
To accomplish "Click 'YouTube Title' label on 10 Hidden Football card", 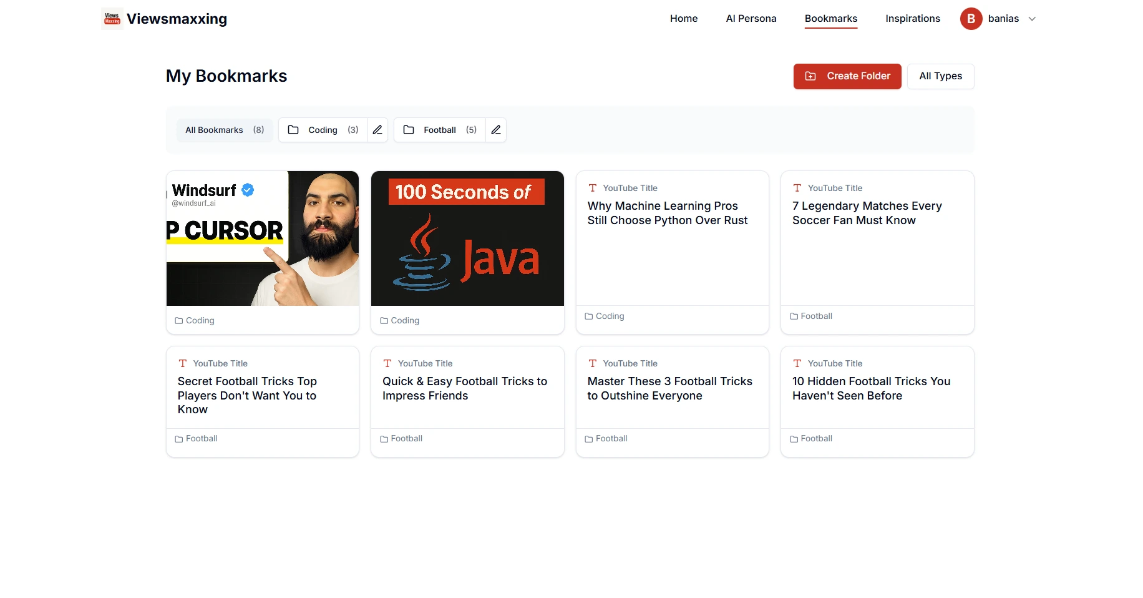I will pyautogui.click(x=835, y=363).
